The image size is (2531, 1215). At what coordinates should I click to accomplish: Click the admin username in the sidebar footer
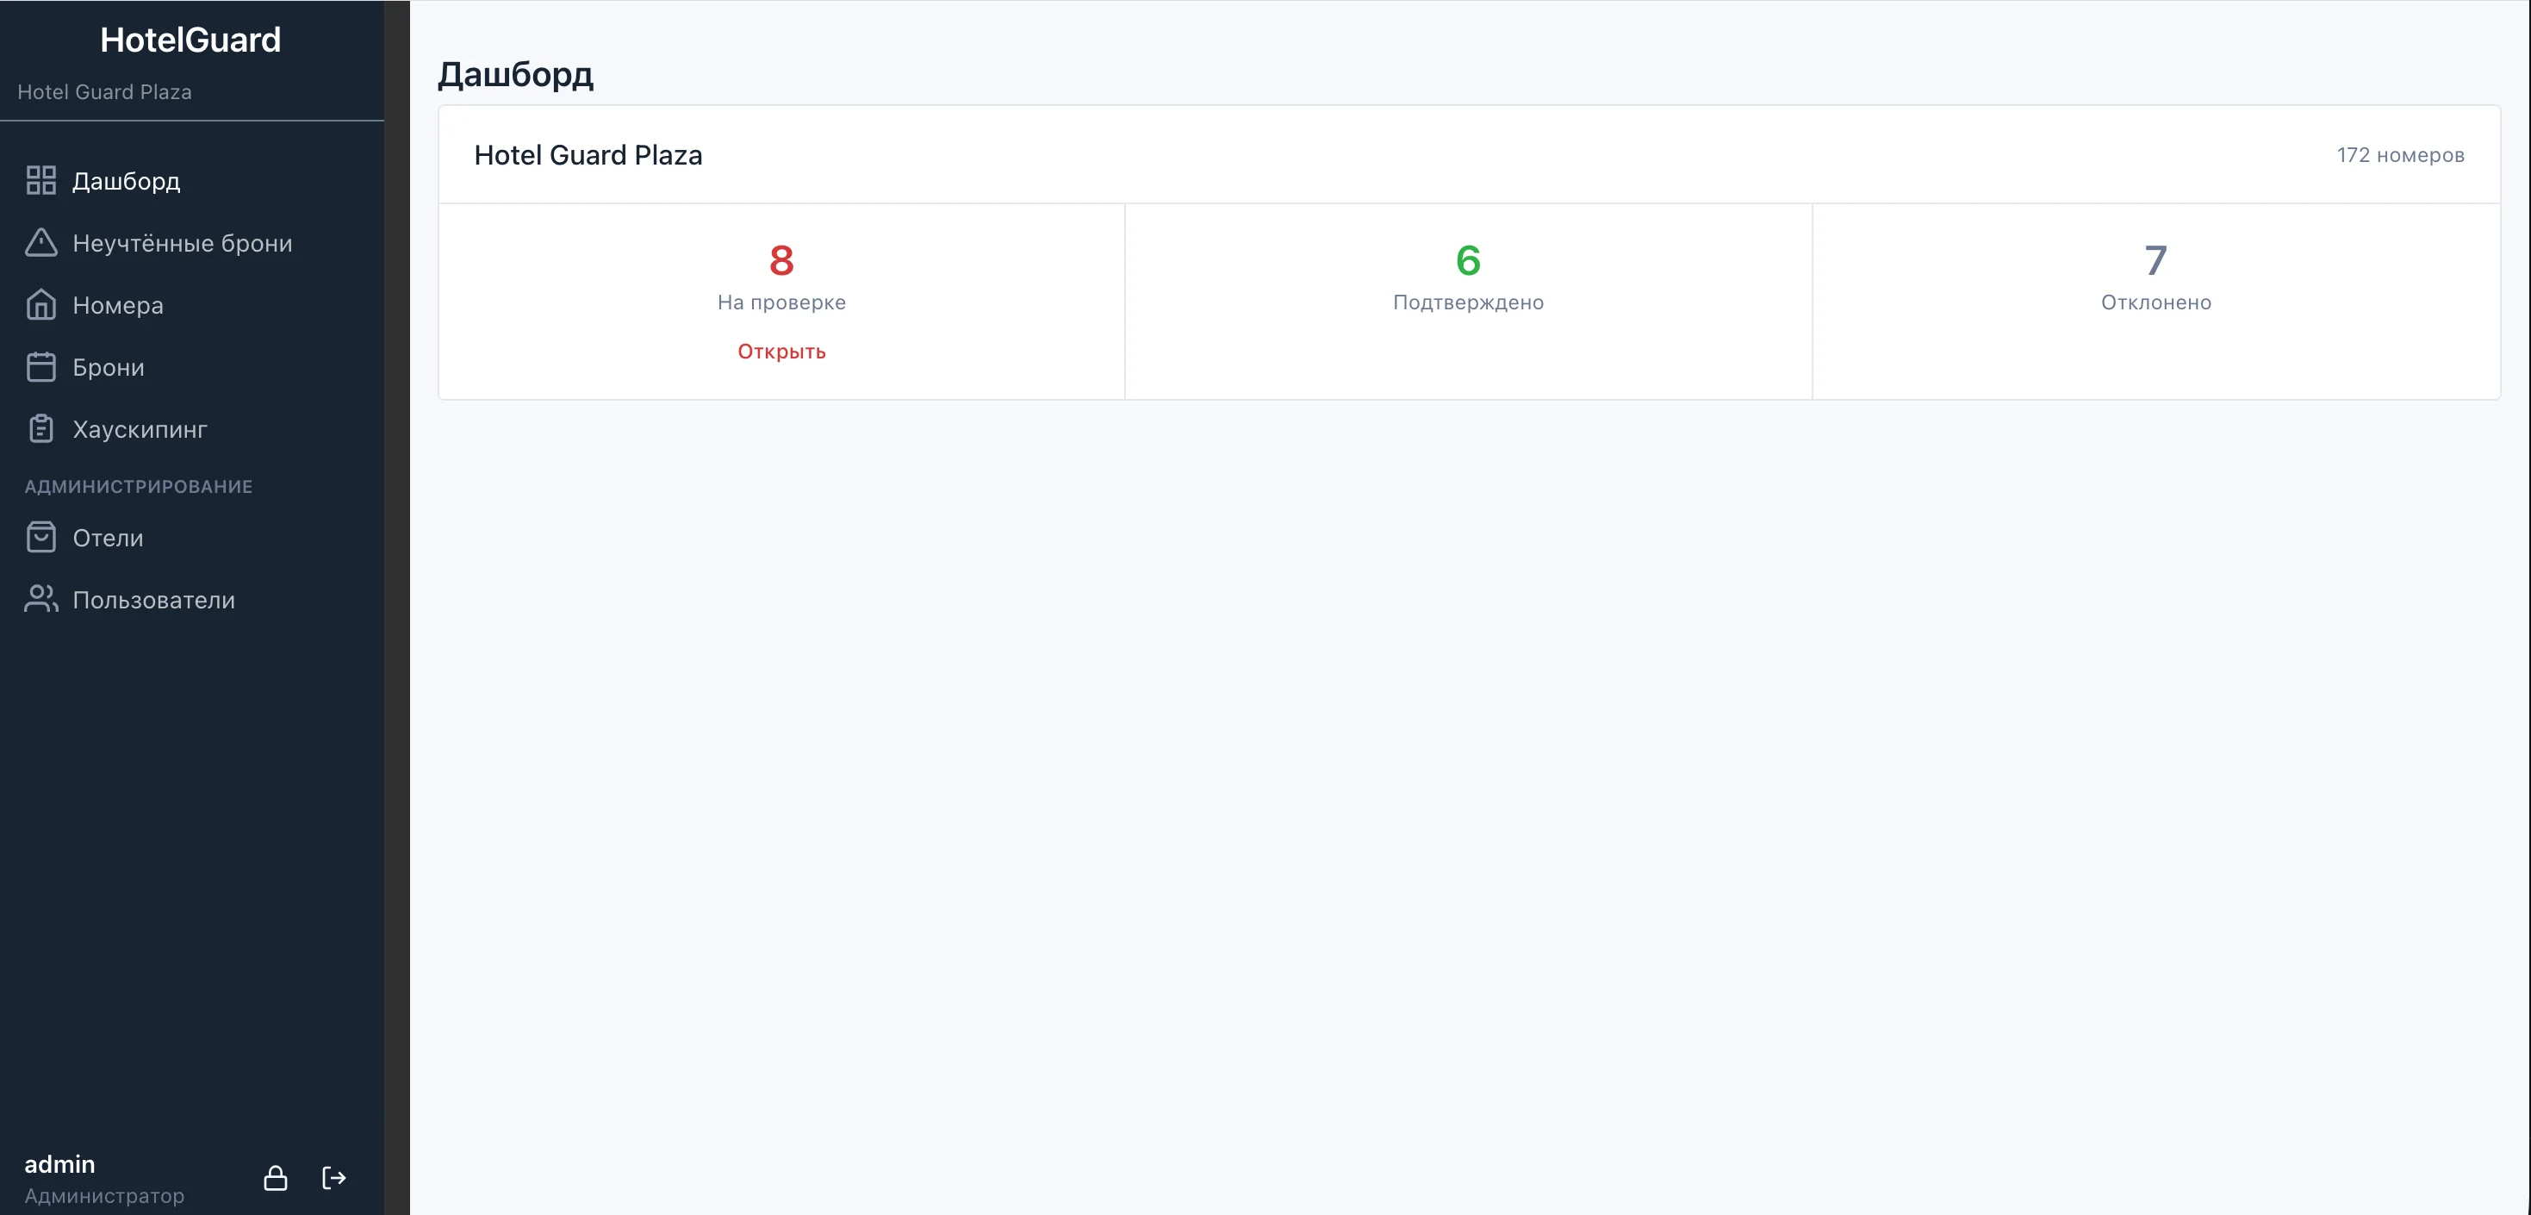pyautogui.click(x=60, y=1164)
